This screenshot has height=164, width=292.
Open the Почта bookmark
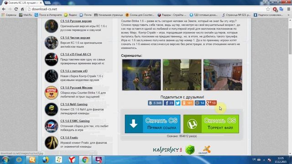click(85, 15)
